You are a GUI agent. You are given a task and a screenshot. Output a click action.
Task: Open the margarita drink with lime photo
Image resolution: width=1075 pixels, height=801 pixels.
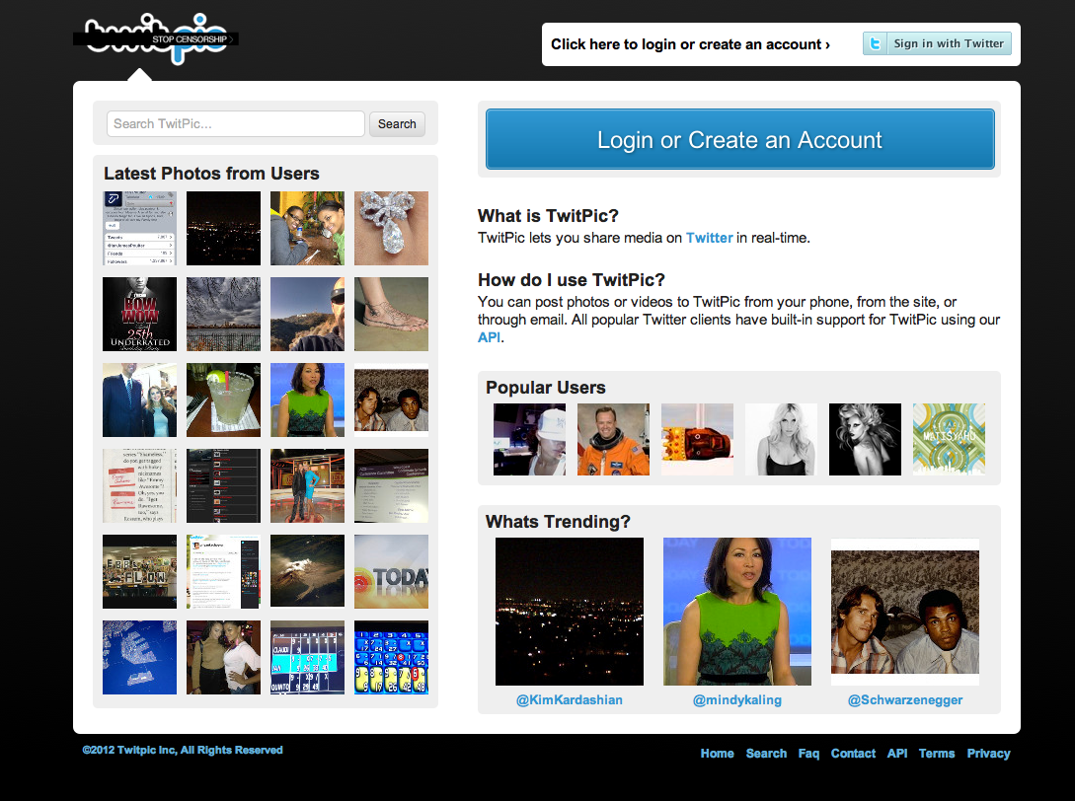point(223,400)
